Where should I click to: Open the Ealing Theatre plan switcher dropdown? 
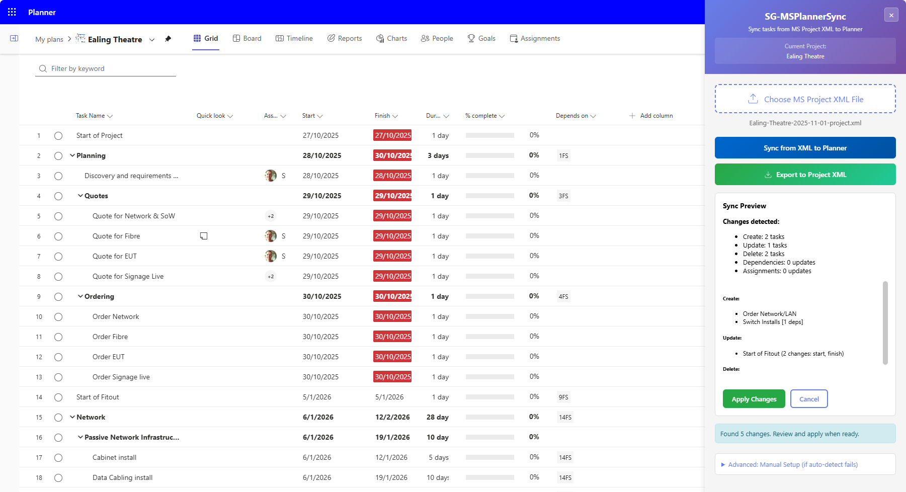point(152,39)
